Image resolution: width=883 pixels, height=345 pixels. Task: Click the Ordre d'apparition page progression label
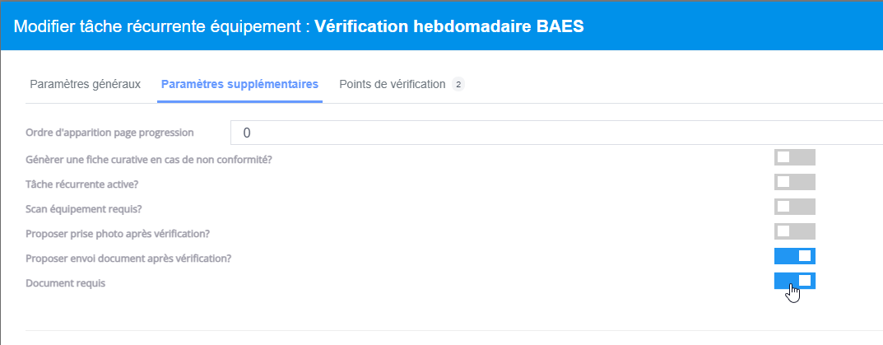(109, 133)
